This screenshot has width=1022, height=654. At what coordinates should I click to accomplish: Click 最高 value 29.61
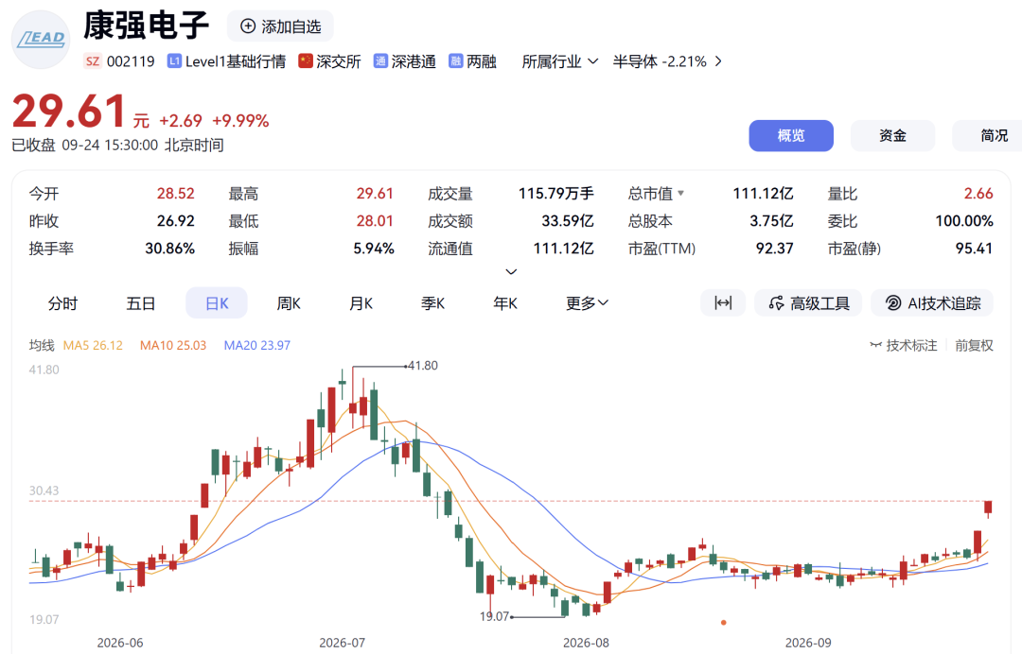pos(375,194)
